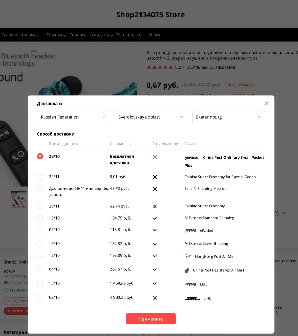The height and width of the screenshot is (336, 298).
Task: Expand the Товары menu
Action: (x=56, y=35)
